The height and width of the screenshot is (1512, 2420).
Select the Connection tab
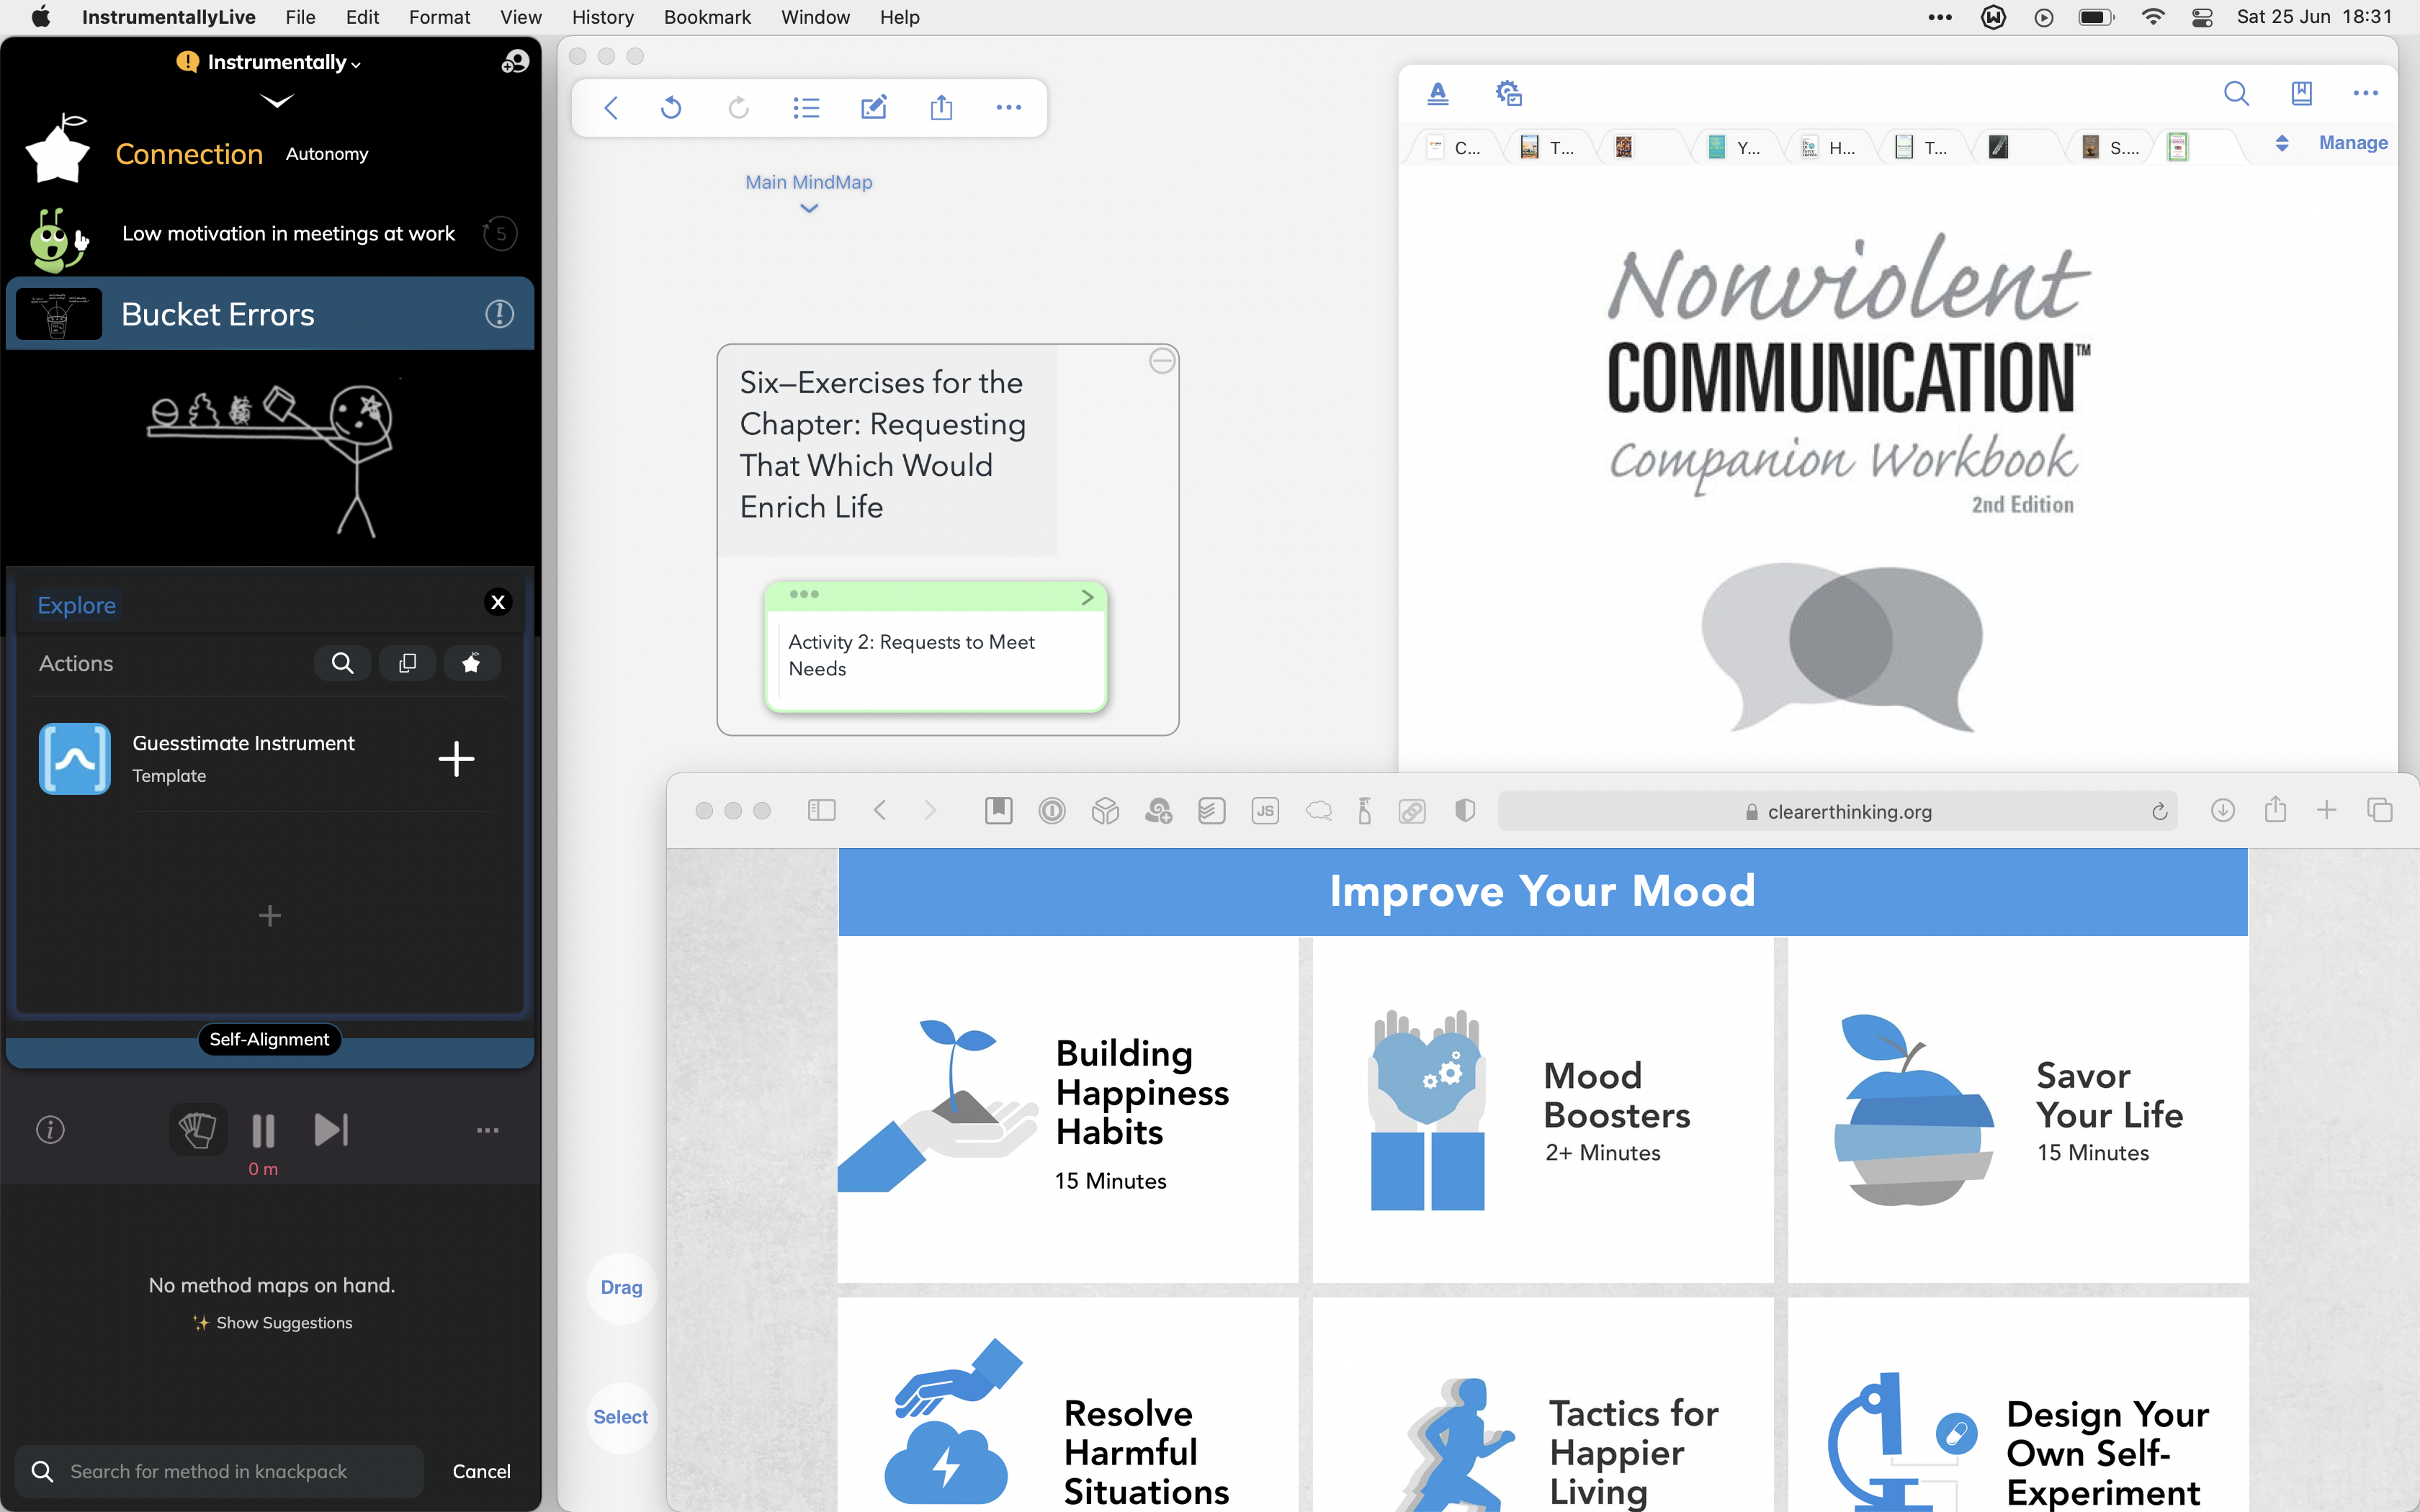(189, 154)
